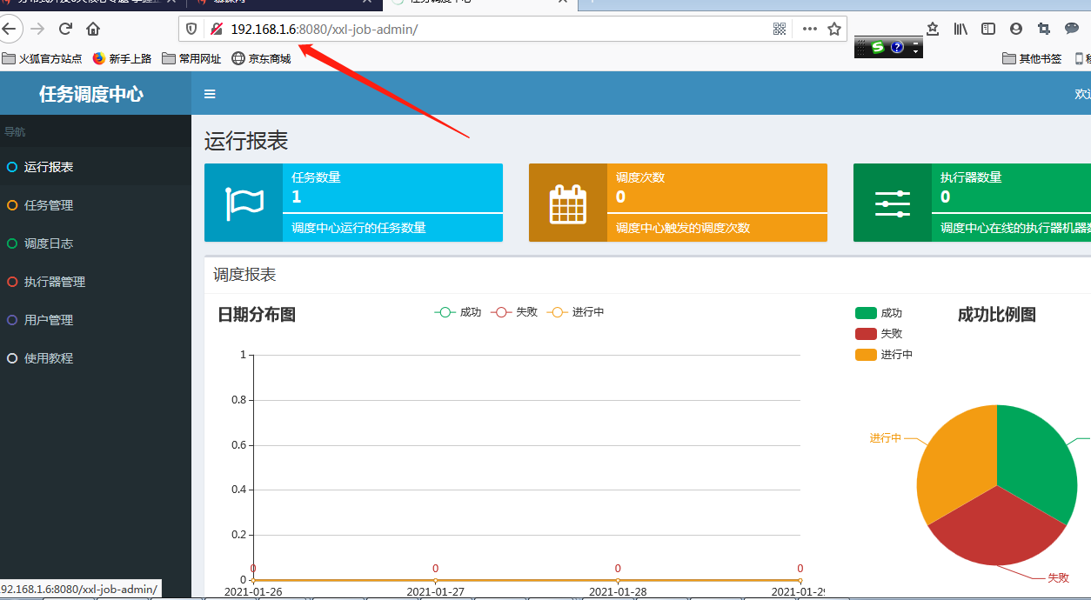
Task: Open 火狐官方站点 bookmark folder
Action: (42, 59)
